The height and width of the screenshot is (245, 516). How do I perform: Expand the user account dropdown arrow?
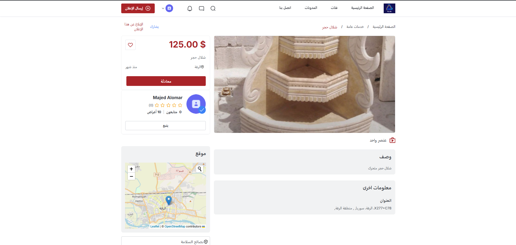[x=163, y=8]
